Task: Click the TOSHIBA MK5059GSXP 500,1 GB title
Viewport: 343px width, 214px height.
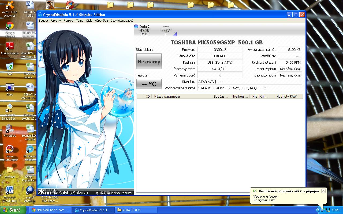Action: [x=217, y=42]
